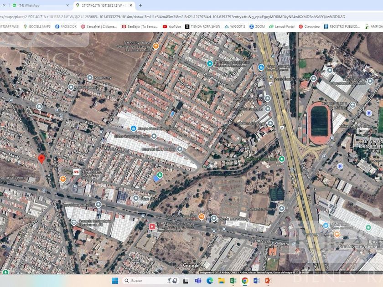The image size is (383, 287).
Task: Switch to Excel in the taskbar
Action: [x=233, y=281]
